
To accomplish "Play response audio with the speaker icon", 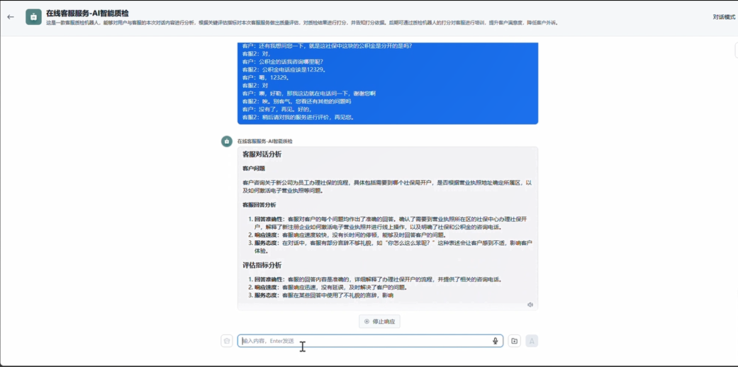I will (x=530, y=305).
